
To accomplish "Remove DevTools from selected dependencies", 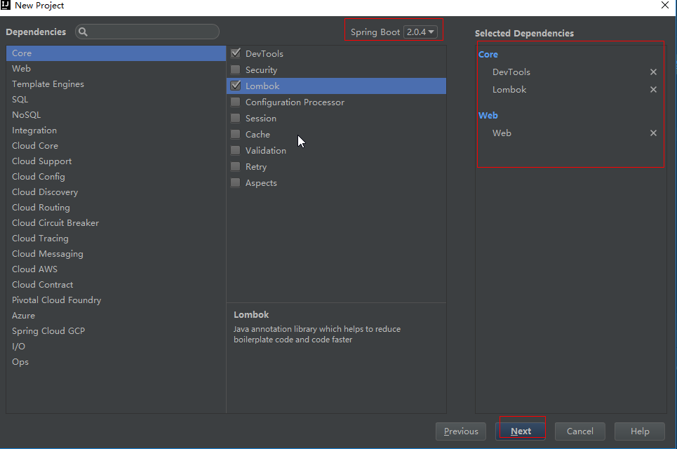I will tap(653, 72).
